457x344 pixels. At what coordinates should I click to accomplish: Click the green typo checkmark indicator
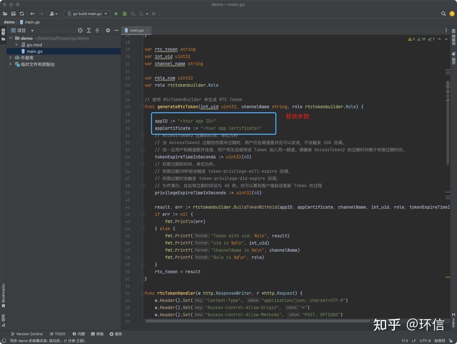tap(432, 39)
